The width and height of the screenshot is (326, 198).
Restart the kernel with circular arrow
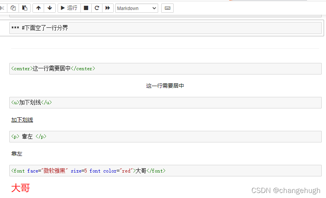point(97,8)
